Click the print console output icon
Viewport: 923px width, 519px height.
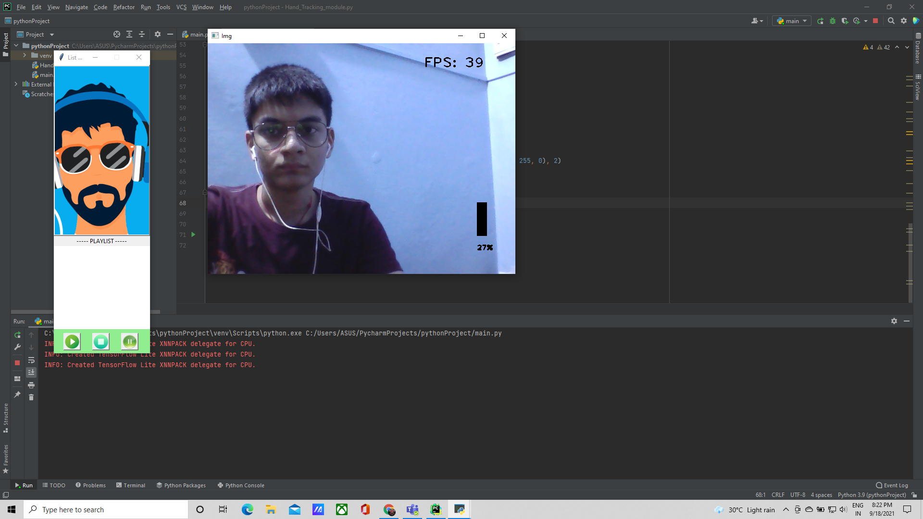[x=31, y=385]
